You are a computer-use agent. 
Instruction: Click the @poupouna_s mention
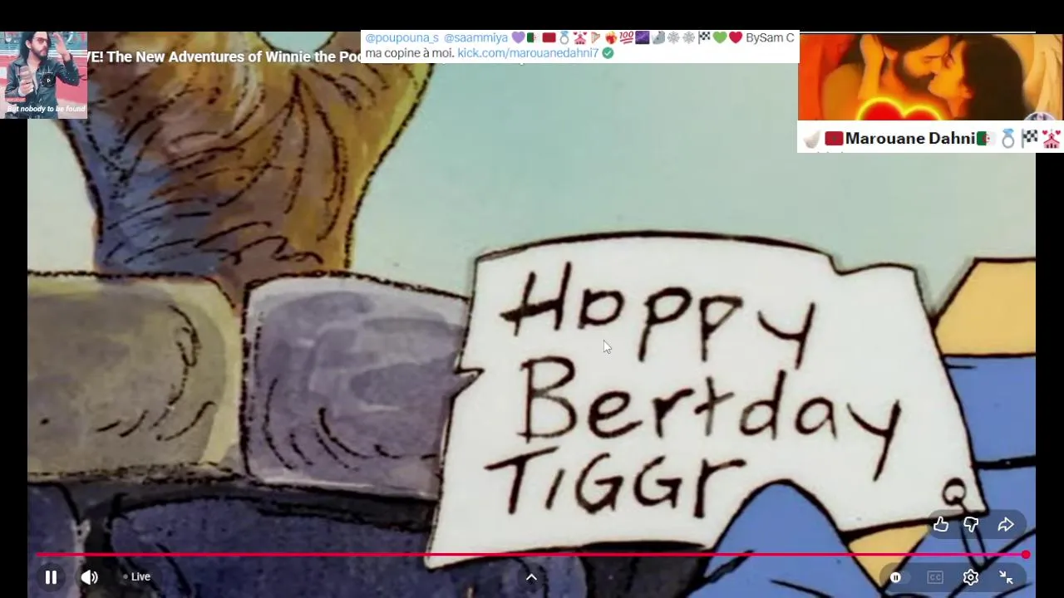click(x=401, y=37)
